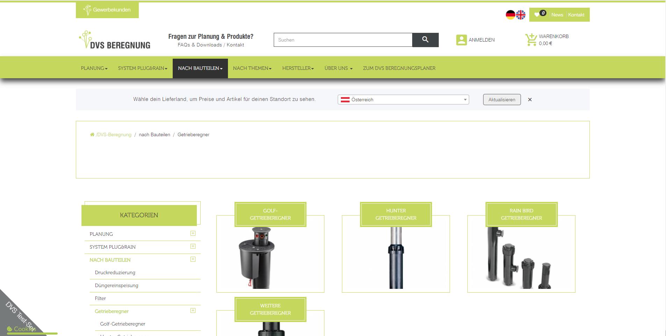This screenshot has height=336, width=666.
Task: Toggle the Getriebeberegner sidebar expander
Action: [193, 311]
